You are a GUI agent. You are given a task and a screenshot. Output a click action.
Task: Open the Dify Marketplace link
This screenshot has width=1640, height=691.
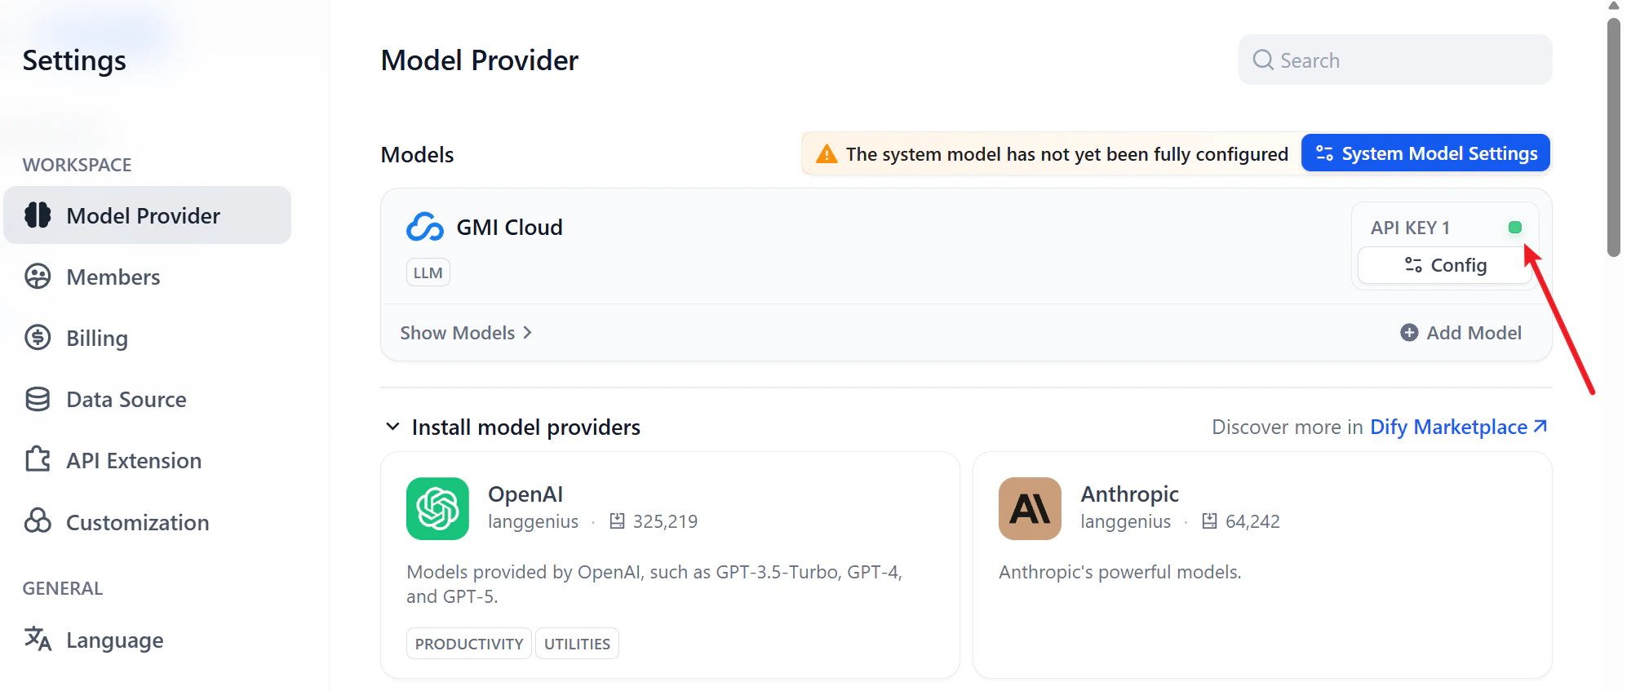click(1458, 427)
